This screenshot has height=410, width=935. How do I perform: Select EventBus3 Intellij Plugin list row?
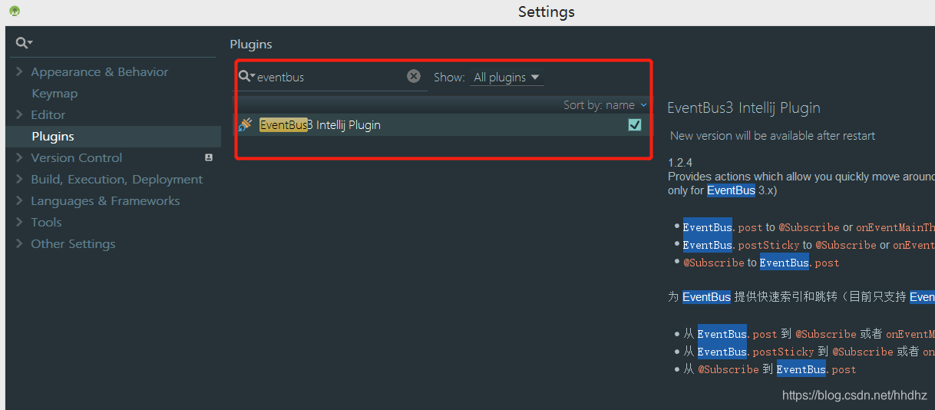pyautogui.click(x=443, y=124)
